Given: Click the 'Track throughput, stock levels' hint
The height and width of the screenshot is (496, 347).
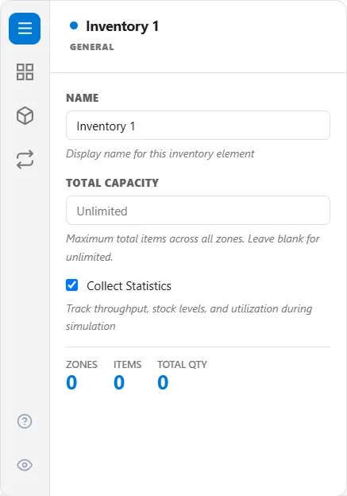Looking at the screenshot, I should click(189, 317).
